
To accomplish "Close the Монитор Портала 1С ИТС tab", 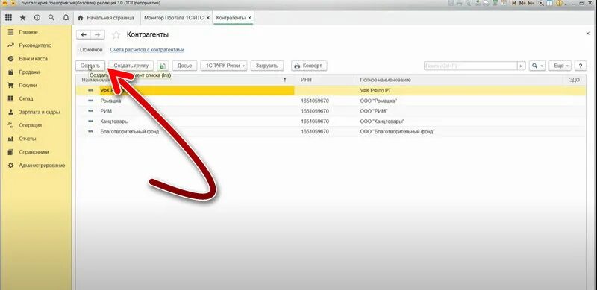I will pyautogui.click(x=207, y=18).
